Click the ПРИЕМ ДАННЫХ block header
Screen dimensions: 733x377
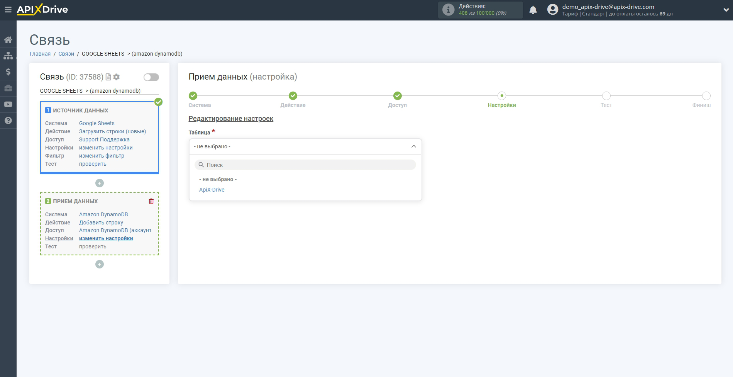75,201
